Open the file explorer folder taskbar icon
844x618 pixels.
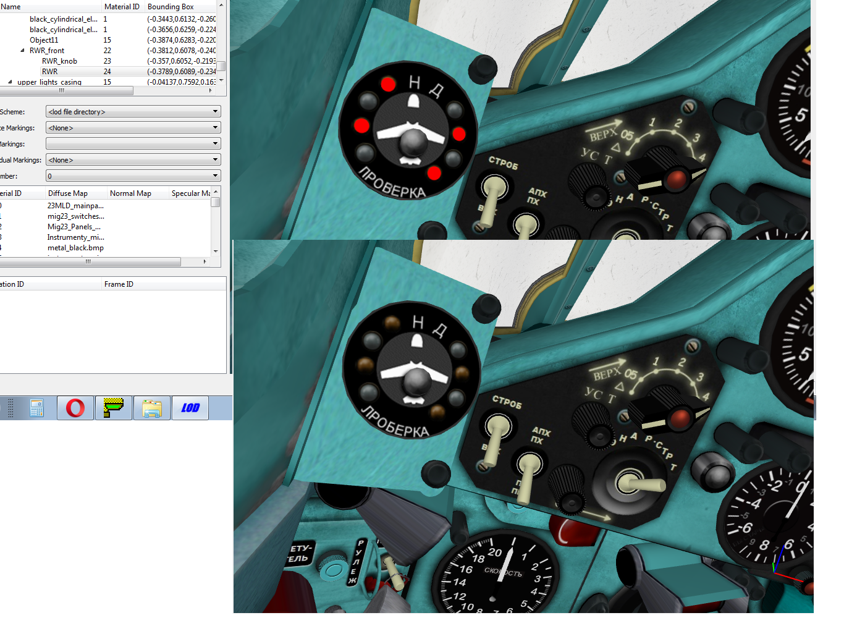point(152,408)
